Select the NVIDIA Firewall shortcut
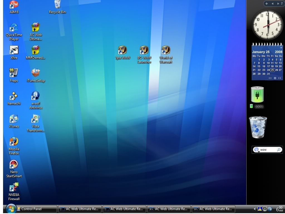This screenshot has height=214, width=285. pos(14,192)
